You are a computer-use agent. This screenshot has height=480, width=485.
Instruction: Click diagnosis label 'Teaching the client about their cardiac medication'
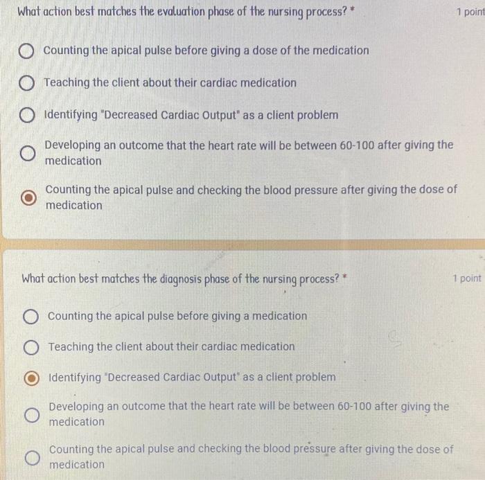(x=171, y=347)
